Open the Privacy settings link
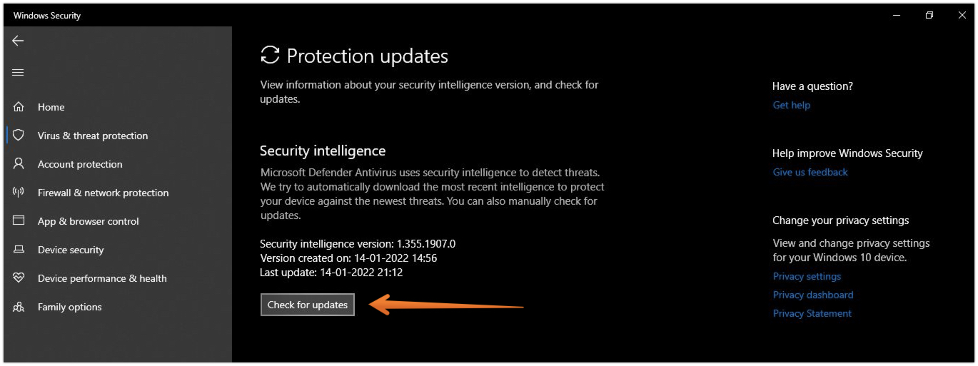 [807, 276]
